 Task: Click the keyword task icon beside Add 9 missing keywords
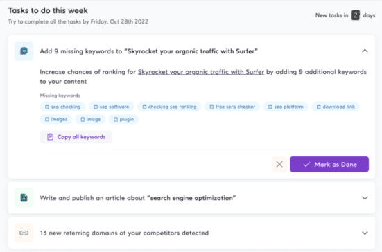[24, 51]
